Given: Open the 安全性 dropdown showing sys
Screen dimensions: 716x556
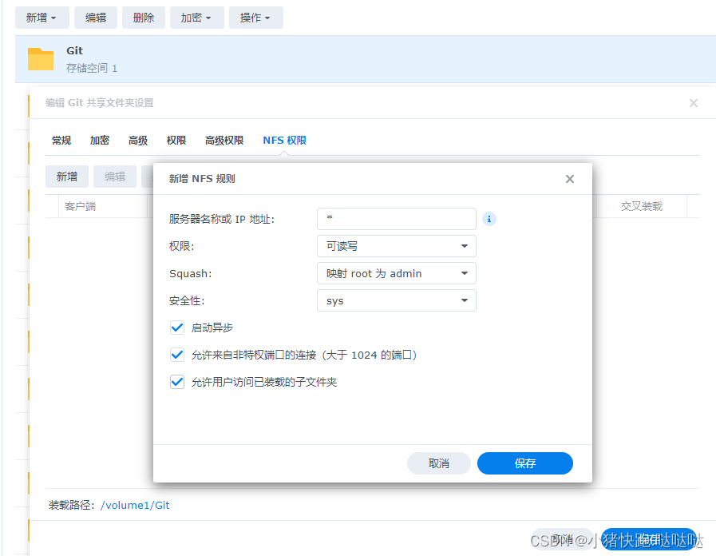Looking at the screenshot, I should [x=397, y=300].
